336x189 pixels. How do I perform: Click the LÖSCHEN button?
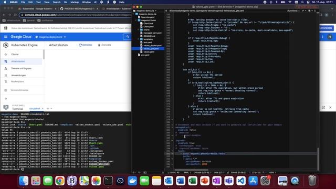coord(104,45)
